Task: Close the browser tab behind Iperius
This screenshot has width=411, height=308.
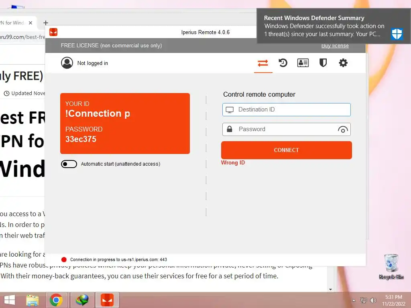Action: tap(31, 23)
